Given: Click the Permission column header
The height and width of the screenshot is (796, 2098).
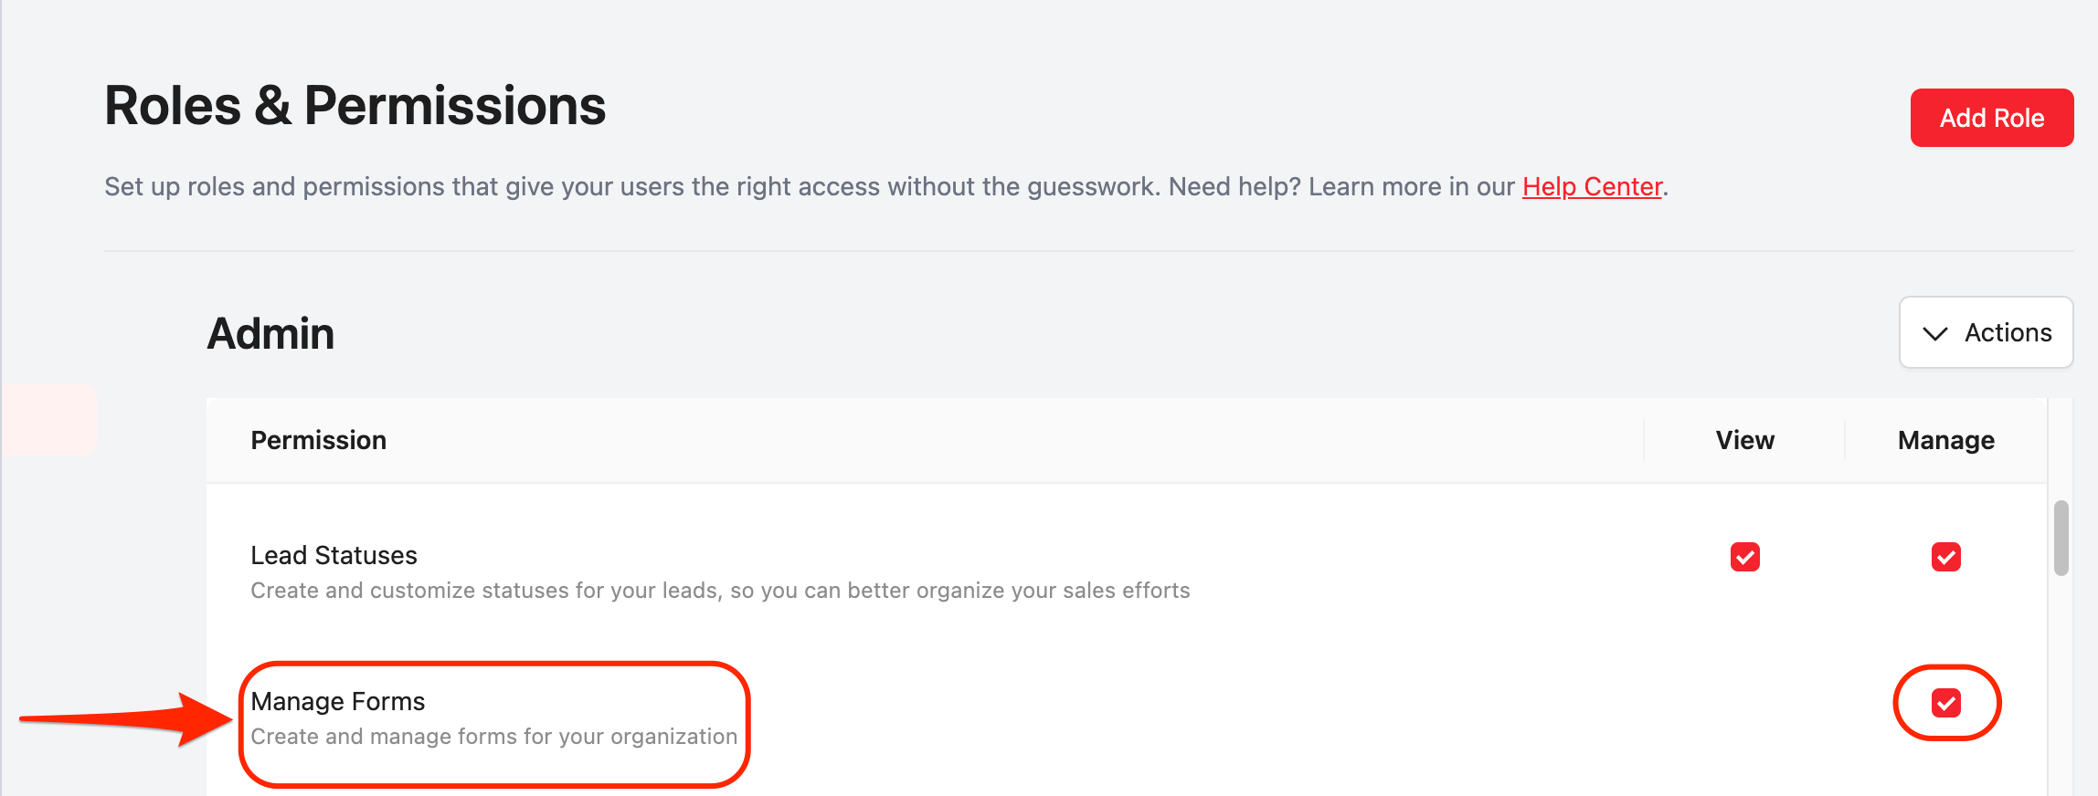Looking at the screenshot, I should [x=318, y=440].
